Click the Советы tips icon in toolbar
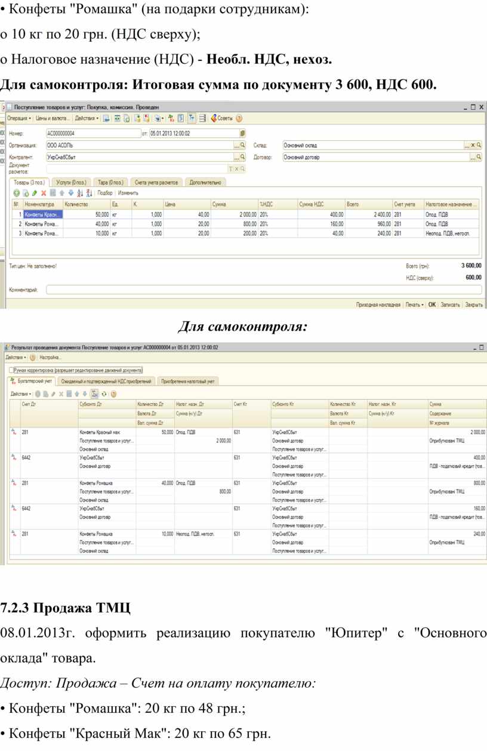The width and height of the screenshot is (487, 751). pos(221,118)
